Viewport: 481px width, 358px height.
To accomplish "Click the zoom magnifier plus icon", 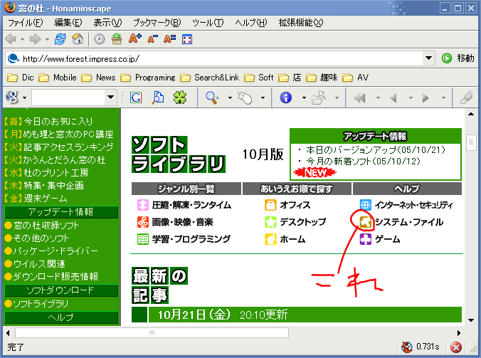I will (212, 98).
